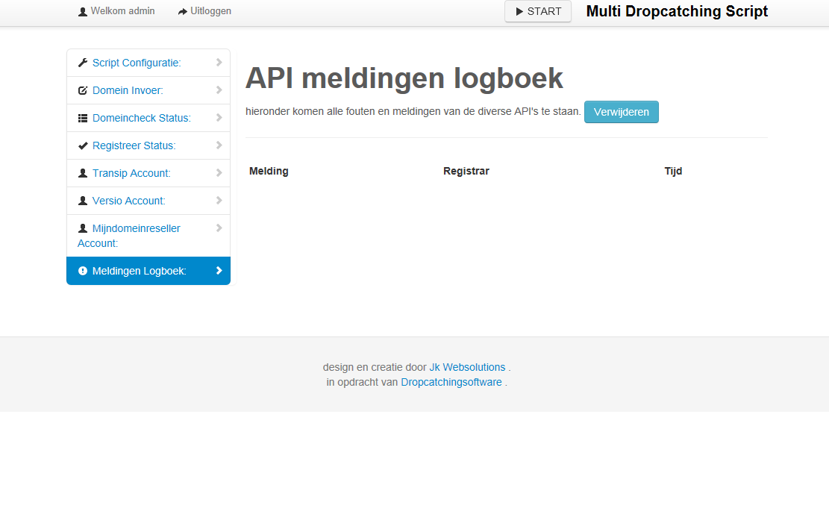
Task: Click the chevron arrow on Meldingen Logboek row
Action: (219, 271)
